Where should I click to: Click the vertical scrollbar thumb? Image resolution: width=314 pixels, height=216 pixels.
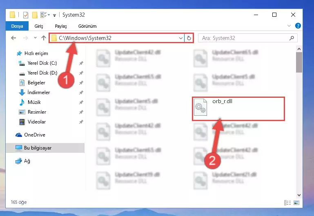click(299, 62)
